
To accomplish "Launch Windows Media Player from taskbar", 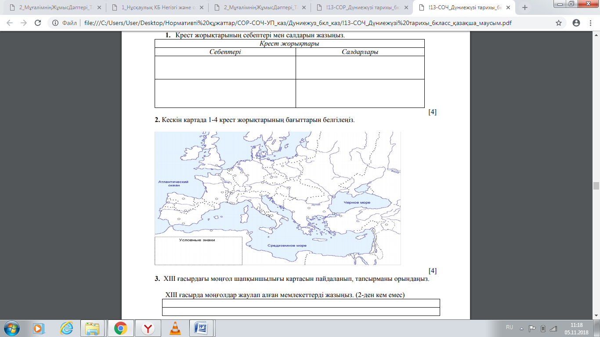I will 39,328.
